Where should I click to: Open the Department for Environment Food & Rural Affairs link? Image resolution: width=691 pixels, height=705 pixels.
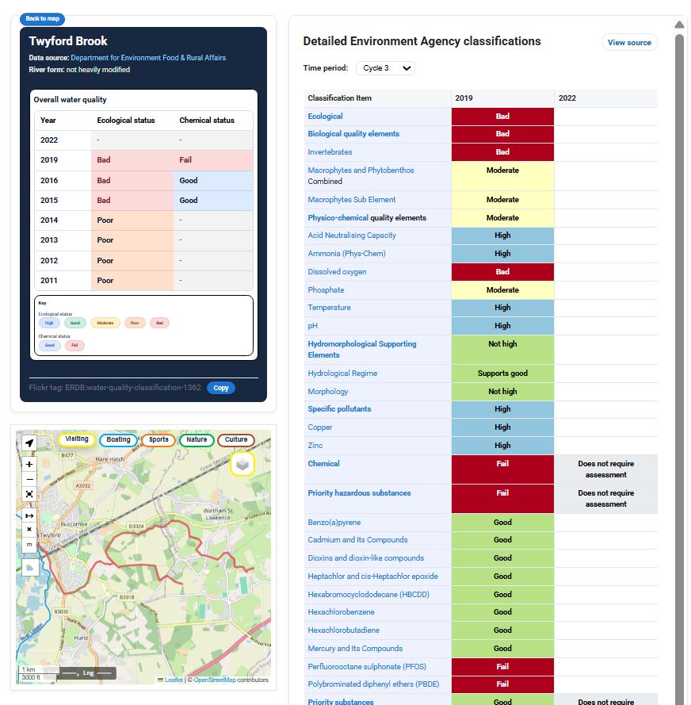click(148, 58)
